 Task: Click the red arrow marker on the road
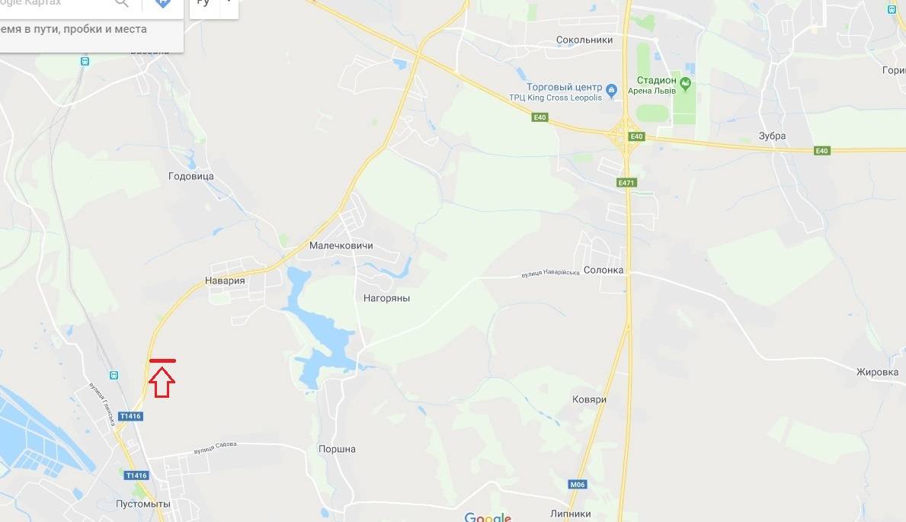point(162,379)
